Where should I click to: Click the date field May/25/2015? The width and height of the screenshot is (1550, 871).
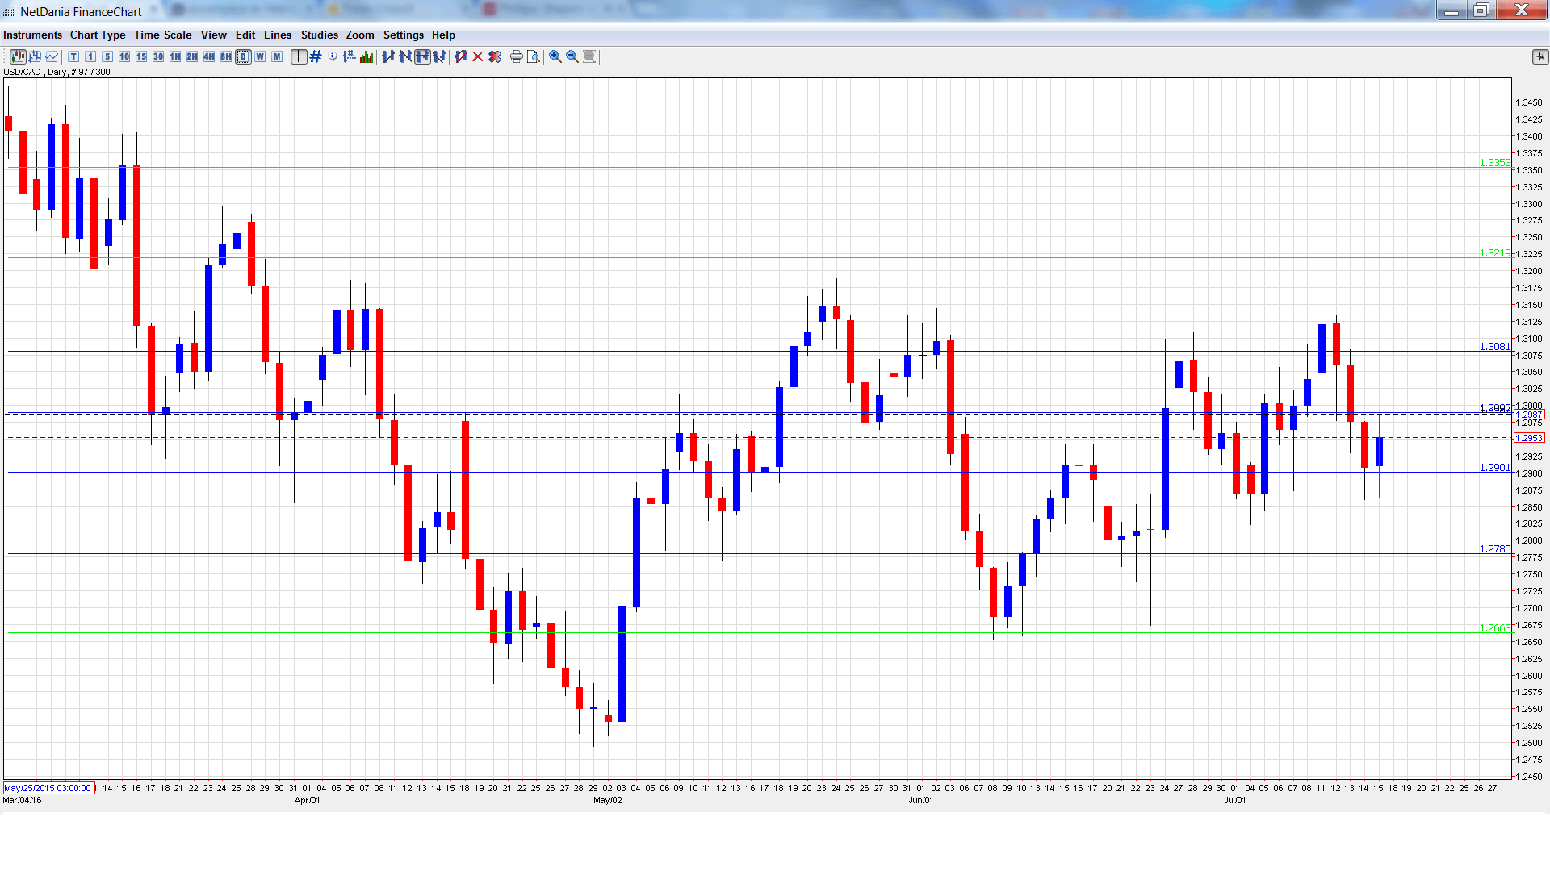48,788
